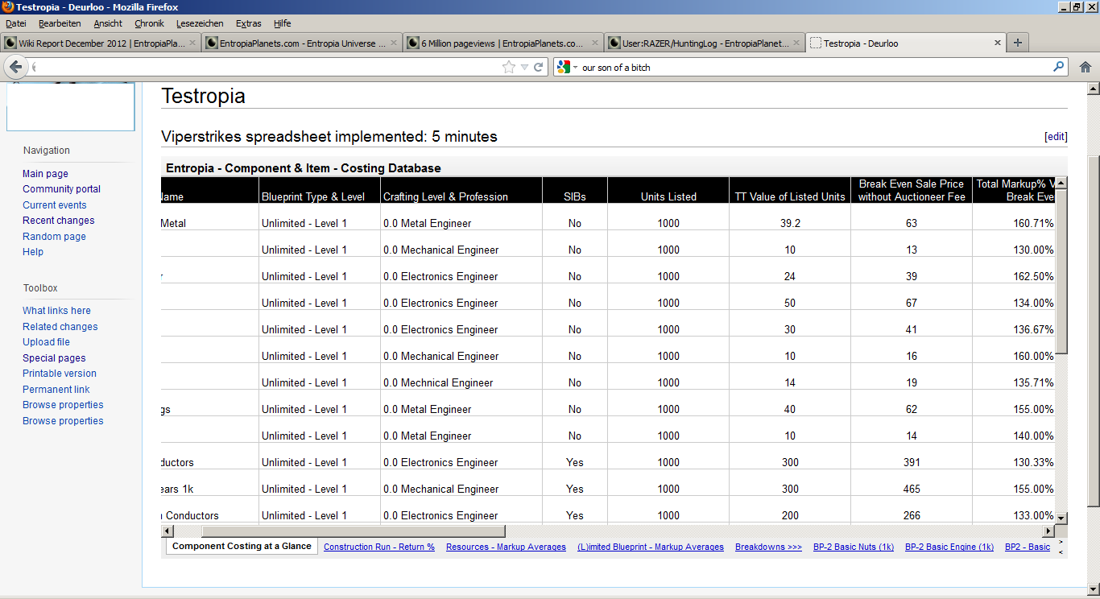Open Recent changes link
Image resolution: width=1100 pixels, height=599 pixels.
click(59, 221)
